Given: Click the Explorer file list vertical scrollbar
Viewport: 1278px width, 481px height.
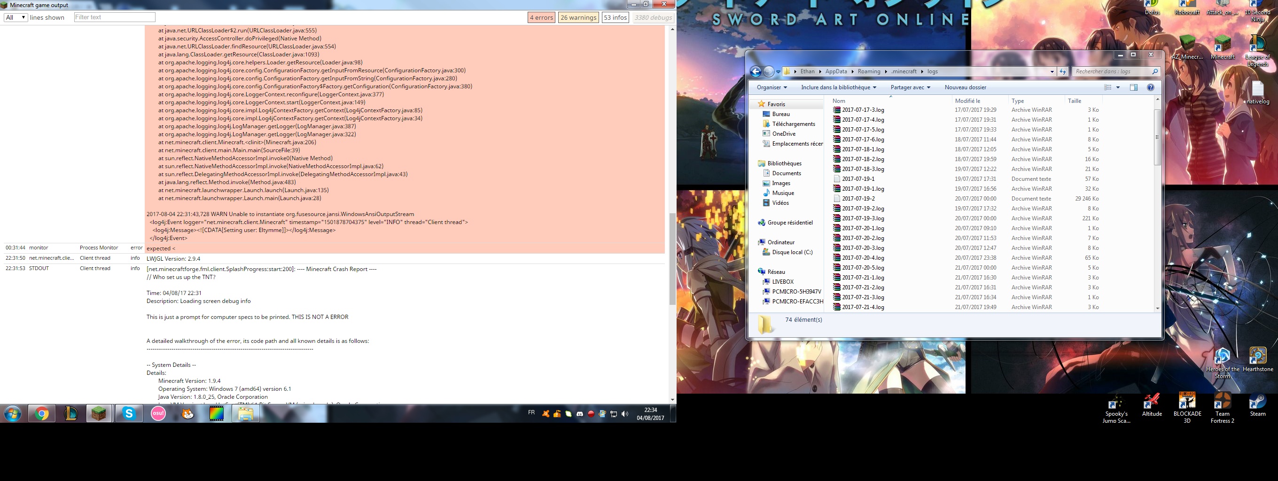Looking at the screenshot, I should point(1157,137).
